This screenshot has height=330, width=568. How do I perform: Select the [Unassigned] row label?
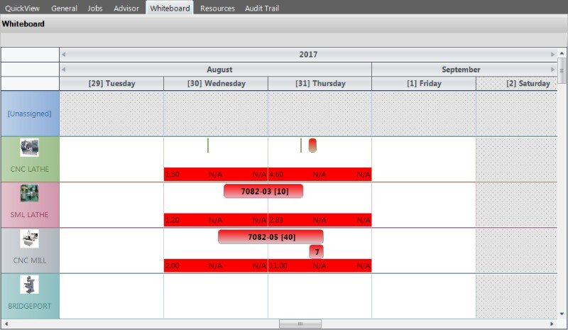point(30,114)
